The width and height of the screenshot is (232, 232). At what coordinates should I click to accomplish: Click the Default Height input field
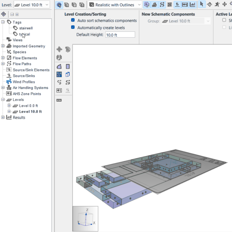(120, 35)
